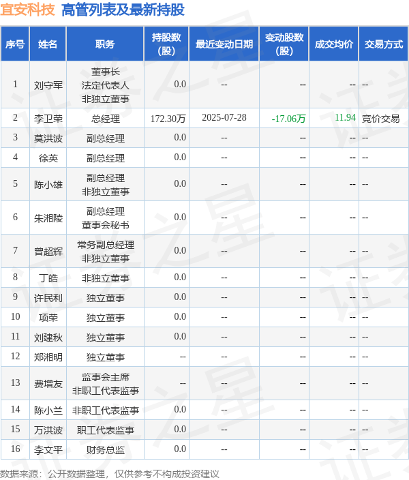409x480 pixels.
Task: Click the 172.30万 shareholding value
Action: click(168, 119)
